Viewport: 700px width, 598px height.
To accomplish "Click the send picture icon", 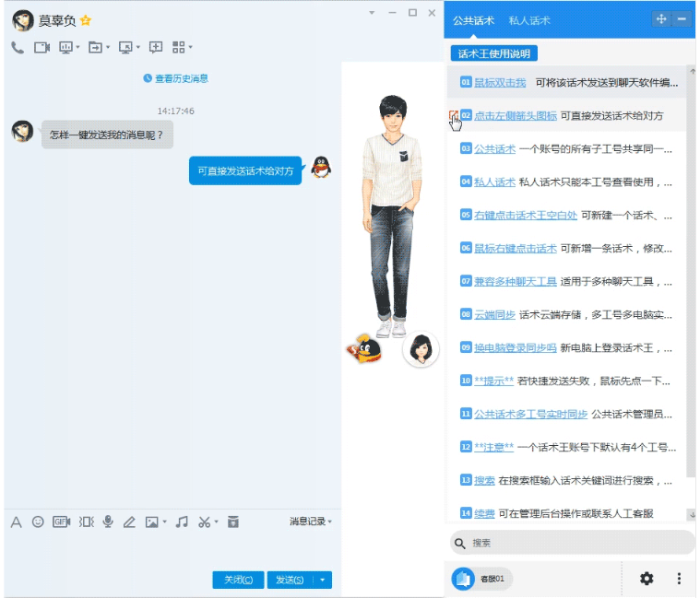I will 152,522.
